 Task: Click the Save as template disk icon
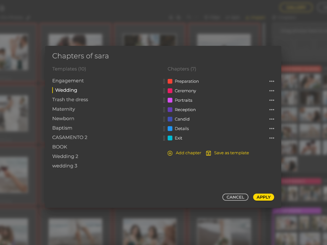coord(208,153)
